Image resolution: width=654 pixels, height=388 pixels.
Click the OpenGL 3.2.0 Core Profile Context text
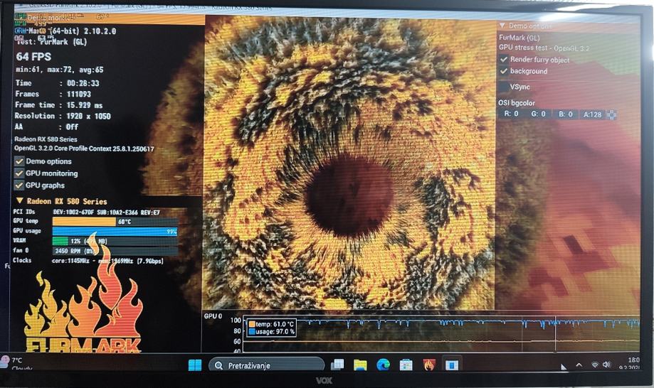(x=84, y=149)
